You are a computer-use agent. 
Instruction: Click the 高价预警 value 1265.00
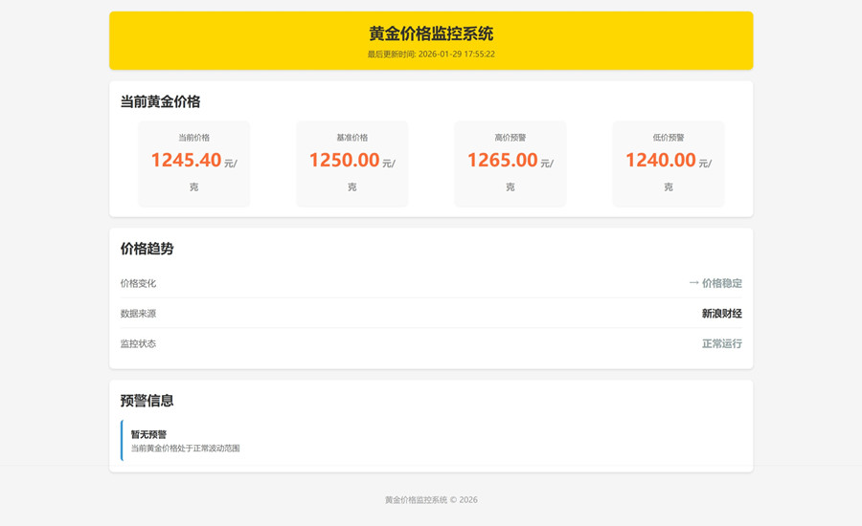click(502, 161)
